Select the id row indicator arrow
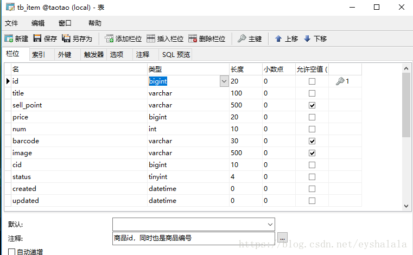 8,81
